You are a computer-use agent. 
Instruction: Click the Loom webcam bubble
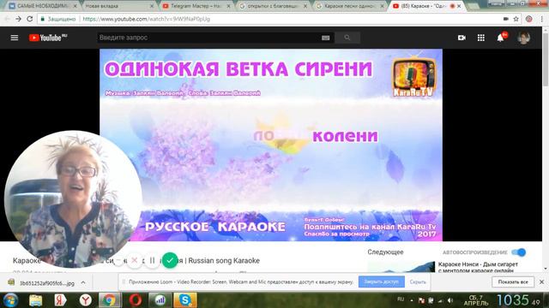(73, 199)
